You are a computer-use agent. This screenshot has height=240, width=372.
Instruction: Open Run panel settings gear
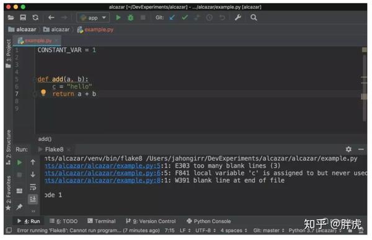tap(348, 149)
